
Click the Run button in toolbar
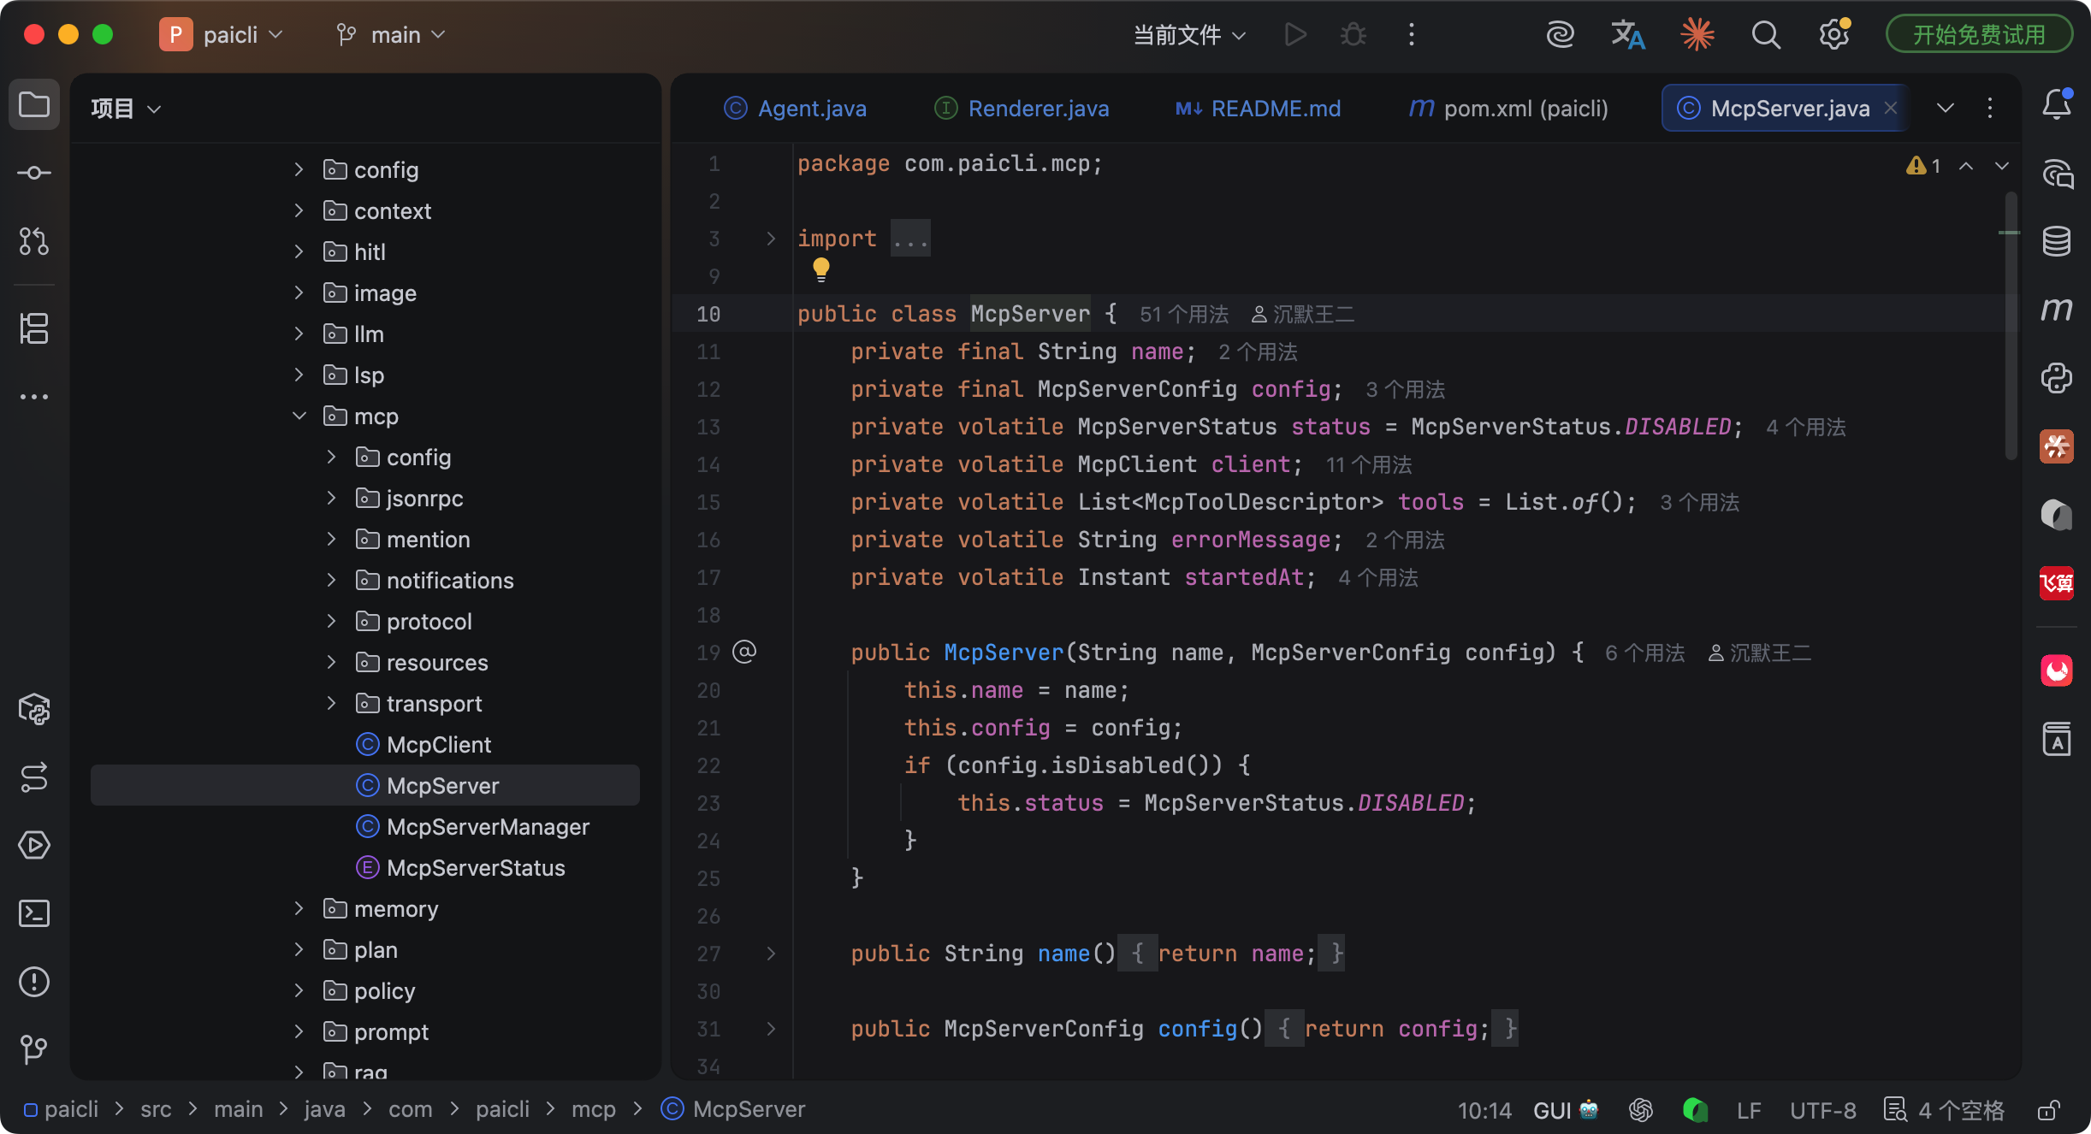point(1295,35)
